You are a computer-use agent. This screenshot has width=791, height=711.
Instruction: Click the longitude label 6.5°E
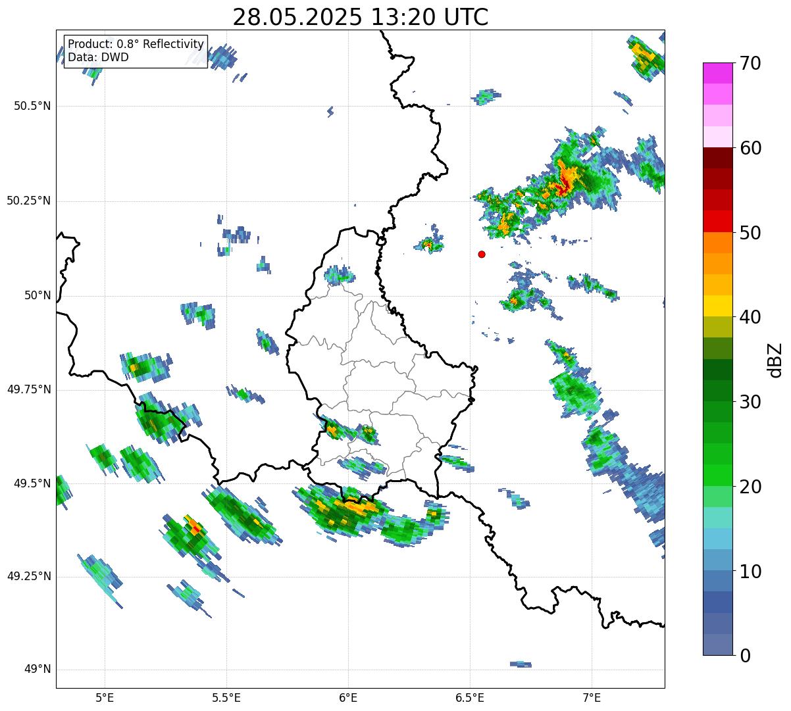pyautogui.click(x=470, y=698)
